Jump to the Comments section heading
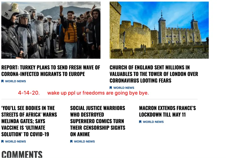226x158 pixels. tap(22, 154)
